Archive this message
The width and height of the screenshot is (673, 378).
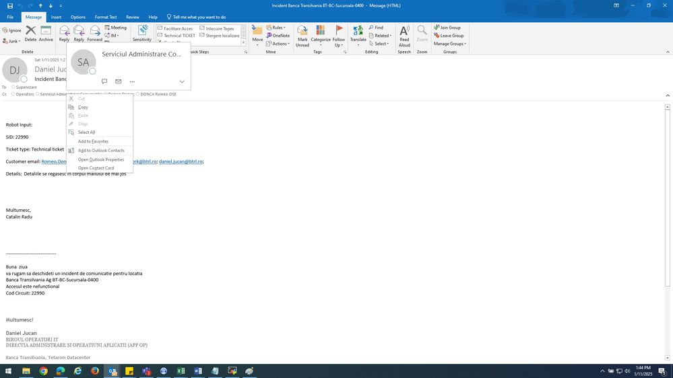(x=46, y=34)
